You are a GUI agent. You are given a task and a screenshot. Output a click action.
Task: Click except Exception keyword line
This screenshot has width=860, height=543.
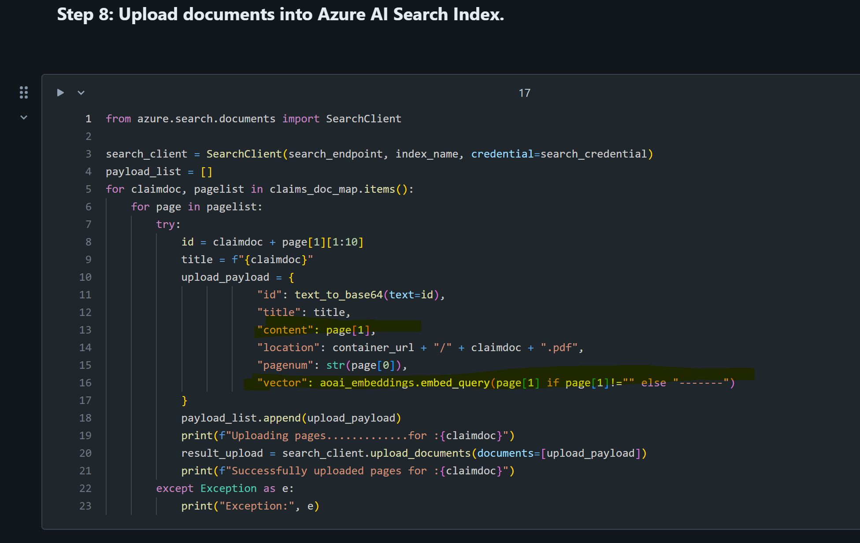(x=174, y=488)
